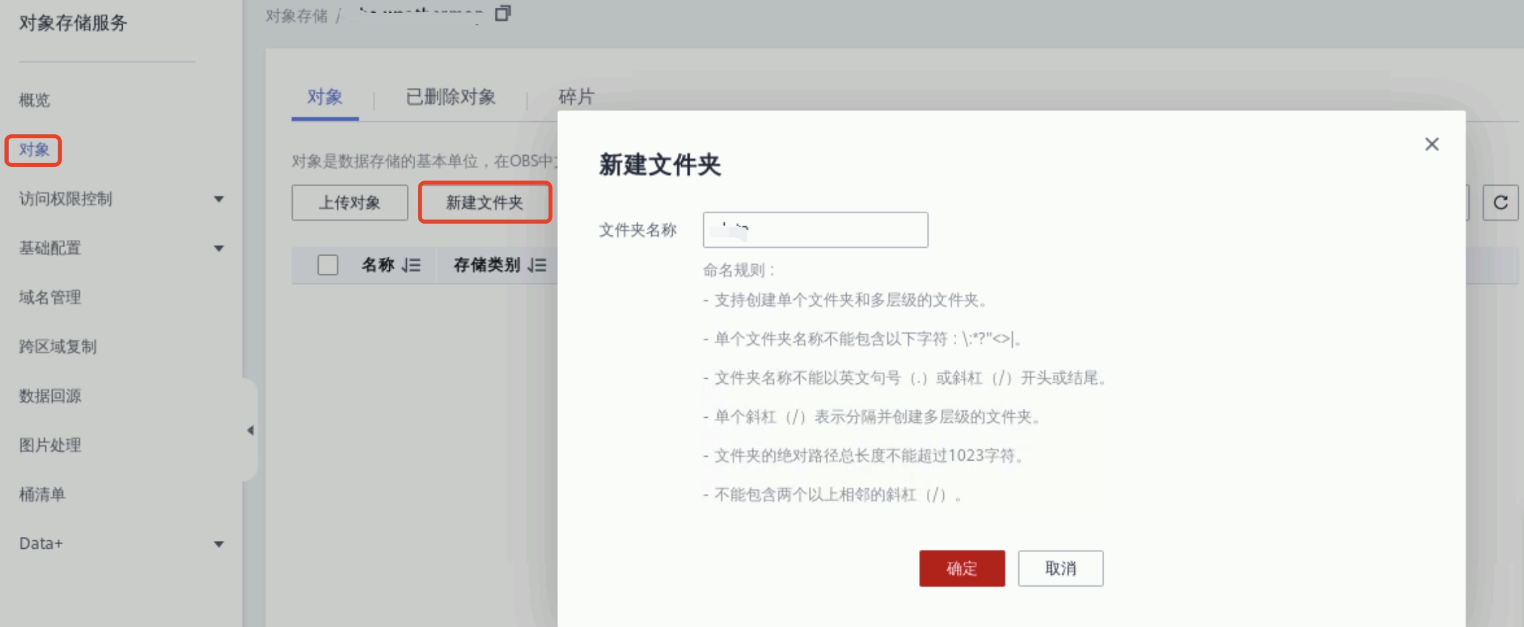The image size is (1524, 627).
Task: Close the 新建文件夹 dialog with X
Action: pos(1431,144)
